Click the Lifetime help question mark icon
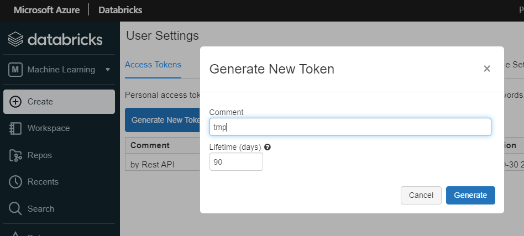Image resolution: width=524 pixels, height=236 pixels. [x=268, y=148]
